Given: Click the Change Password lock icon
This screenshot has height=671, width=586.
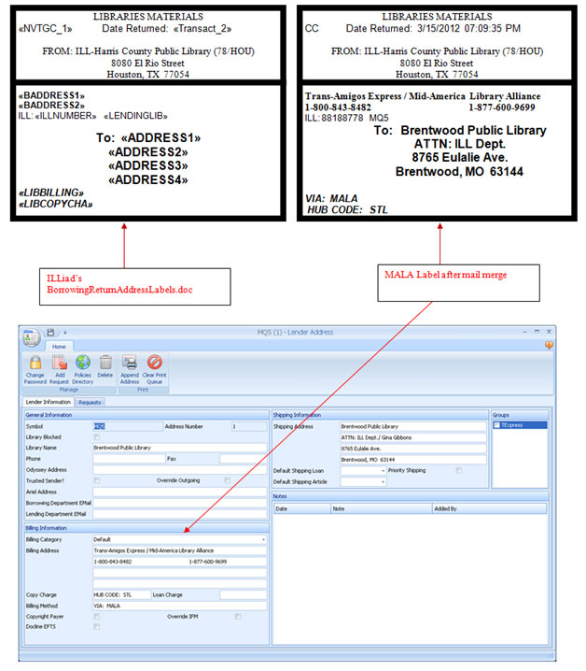Looking at the screenshot, I should pos(35,363).
